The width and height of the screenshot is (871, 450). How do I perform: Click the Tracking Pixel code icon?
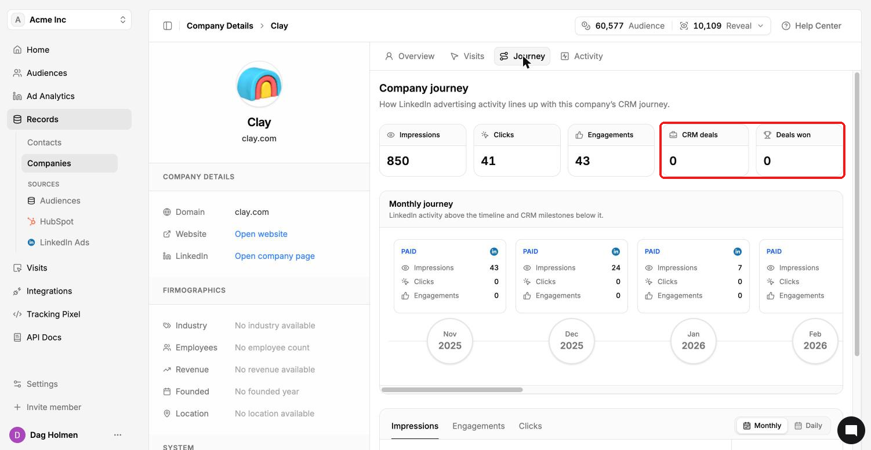click(x=17, y=314)
